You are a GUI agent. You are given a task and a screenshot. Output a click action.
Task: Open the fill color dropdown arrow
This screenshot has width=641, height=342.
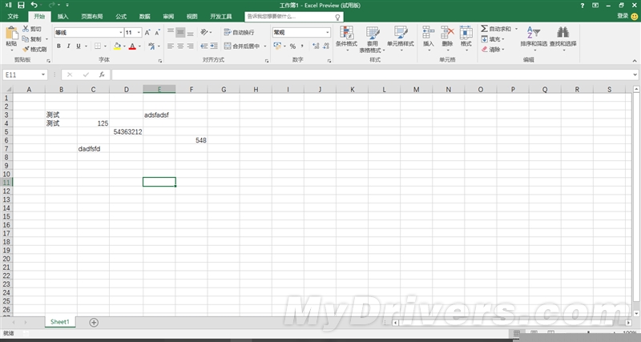[124, 46]
